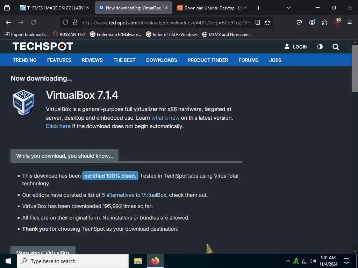Open File Explorer from the taskbar
The height and width of the screenshot is (268, 358).
pos(138,261)
